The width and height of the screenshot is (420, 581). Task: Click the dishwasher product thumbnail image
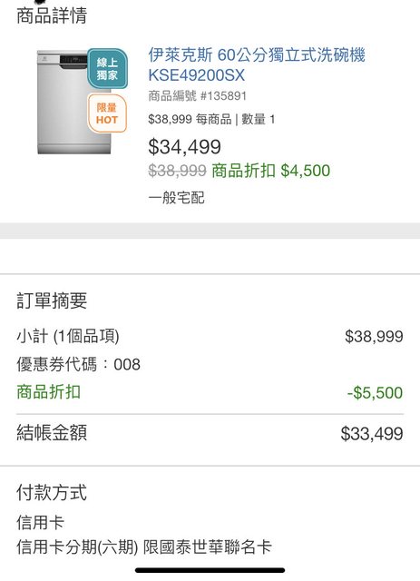(x=74, y=103)
